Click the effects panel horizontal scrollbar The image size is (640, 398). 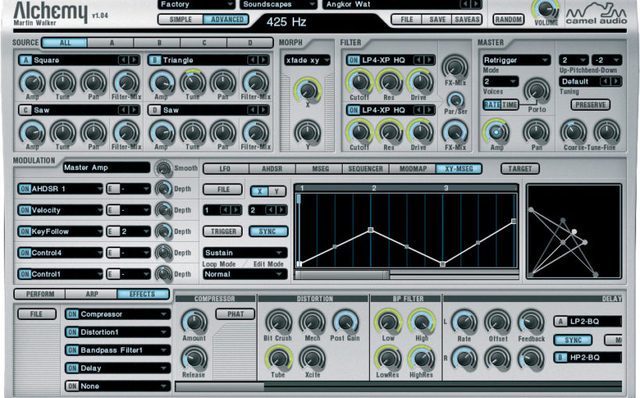(219, 386)
